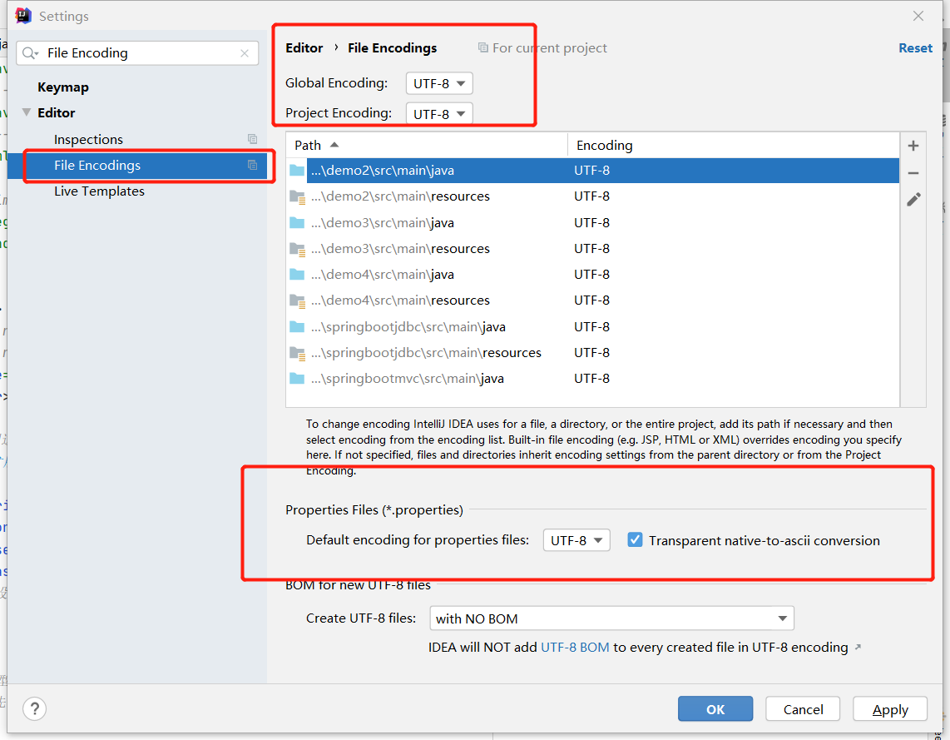Select File Encodings in the settings tree
The height and width of the screenshot is (740, 950).
pos(138,166)
